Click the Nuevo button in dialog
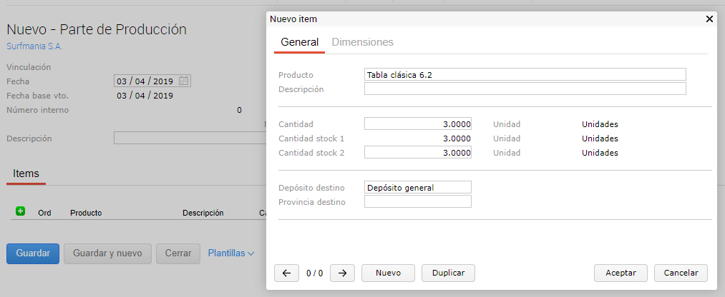This screenshot has height=297, width=725. pyautogui.click(x=388, y=273)
